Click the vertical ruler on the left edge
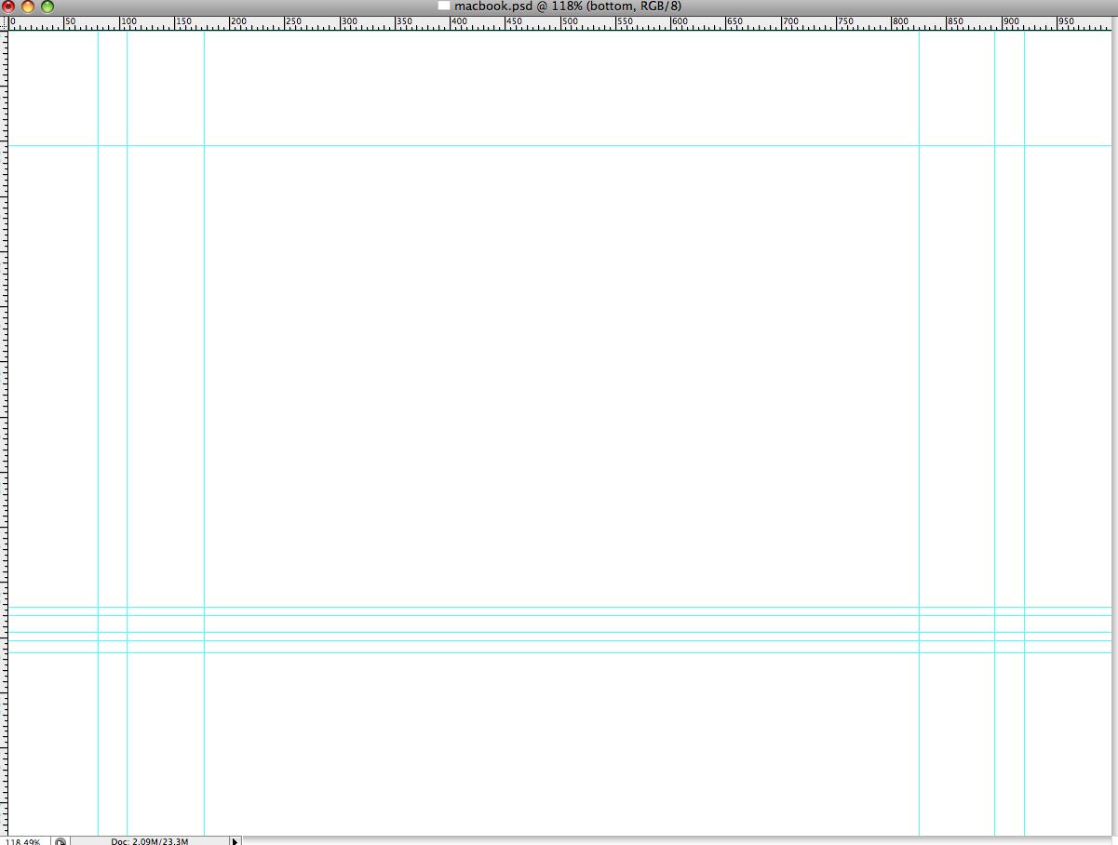1118x845 pixels. [4, 433]
